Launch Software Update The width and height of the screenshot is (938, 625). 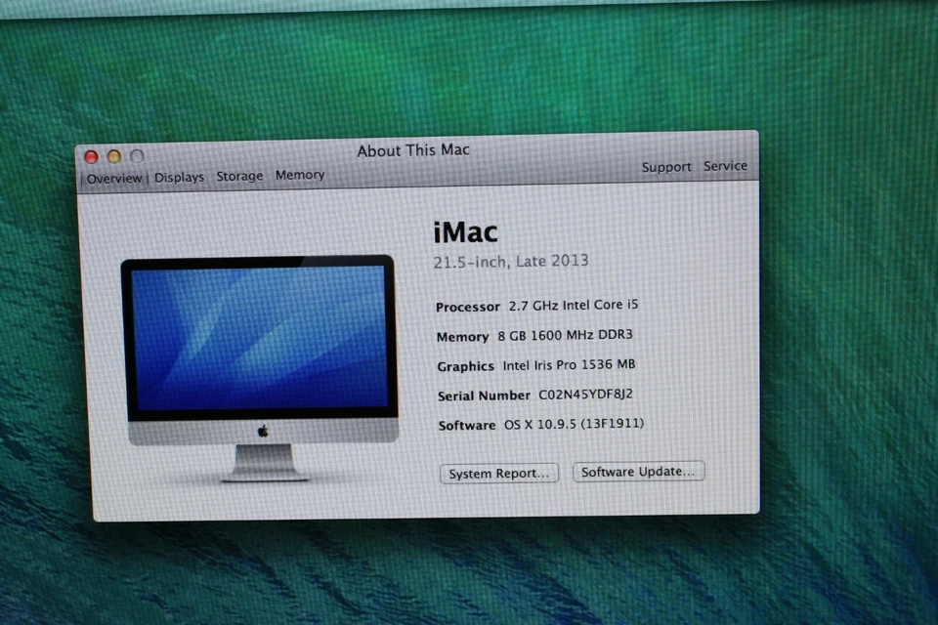[x=638, y=472]
